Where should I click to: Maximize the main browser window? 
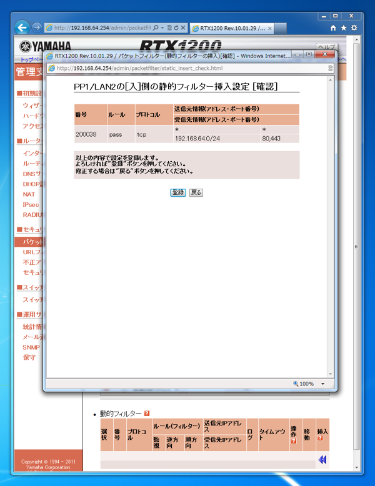[335, 16]
